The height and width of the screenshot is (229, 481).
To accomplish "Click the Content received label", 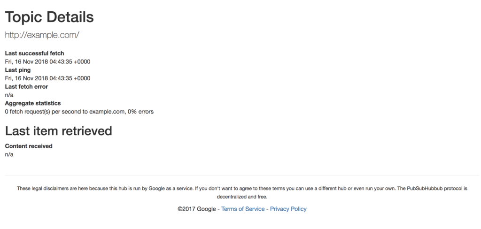I will tap(29, 146).
